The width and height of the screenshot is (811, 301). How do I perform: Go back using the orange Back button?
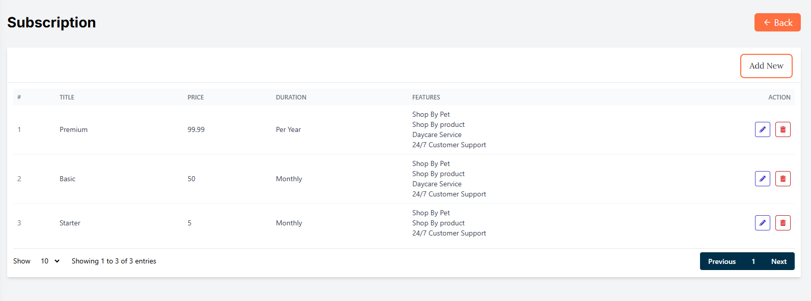(x=777, y=22)
